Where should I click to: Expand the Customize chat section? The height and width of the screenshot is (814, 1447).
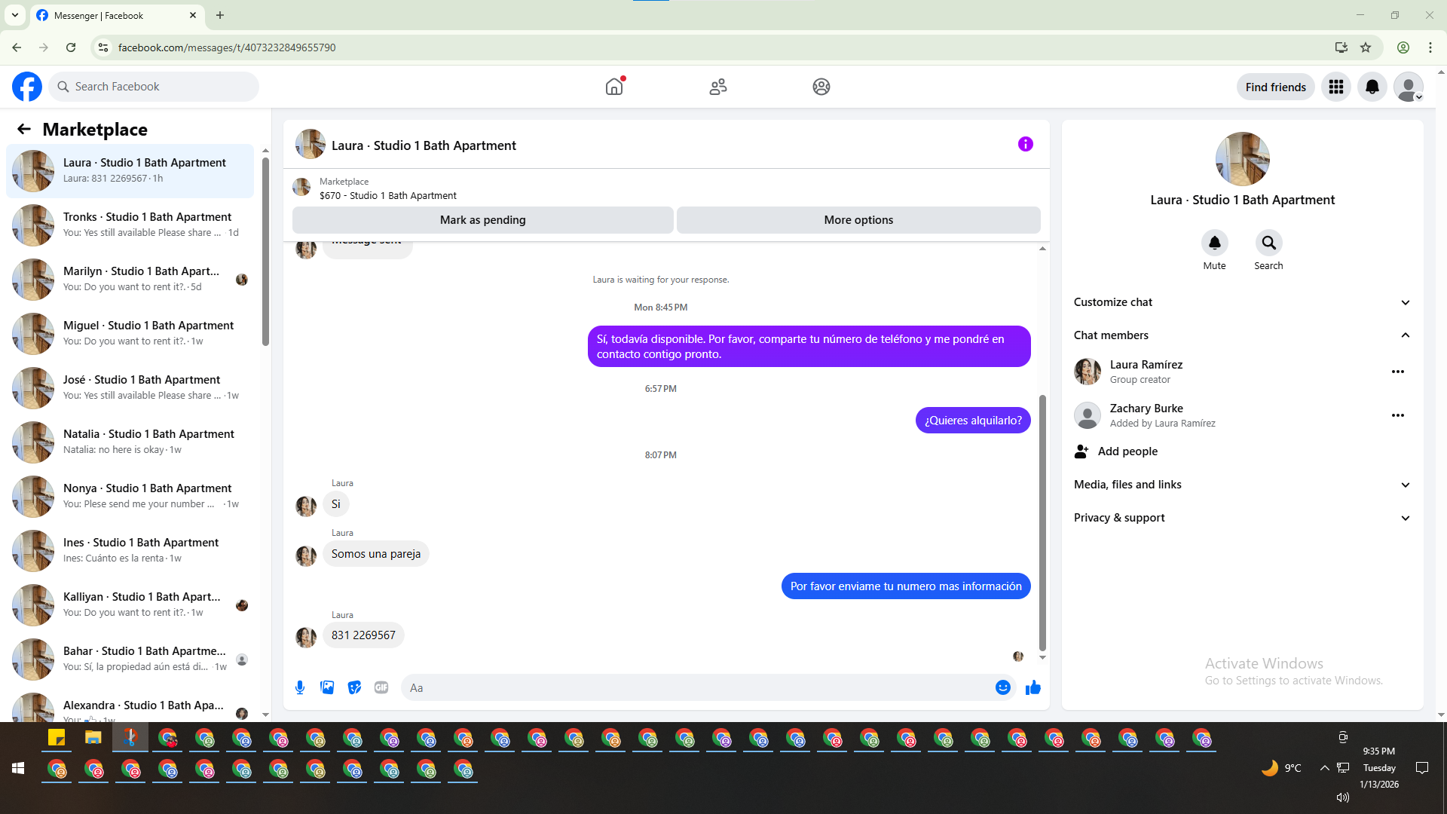point(1241,302)
